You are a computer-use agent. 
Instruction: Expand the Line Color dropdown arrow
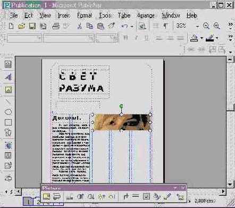[217, 38]
